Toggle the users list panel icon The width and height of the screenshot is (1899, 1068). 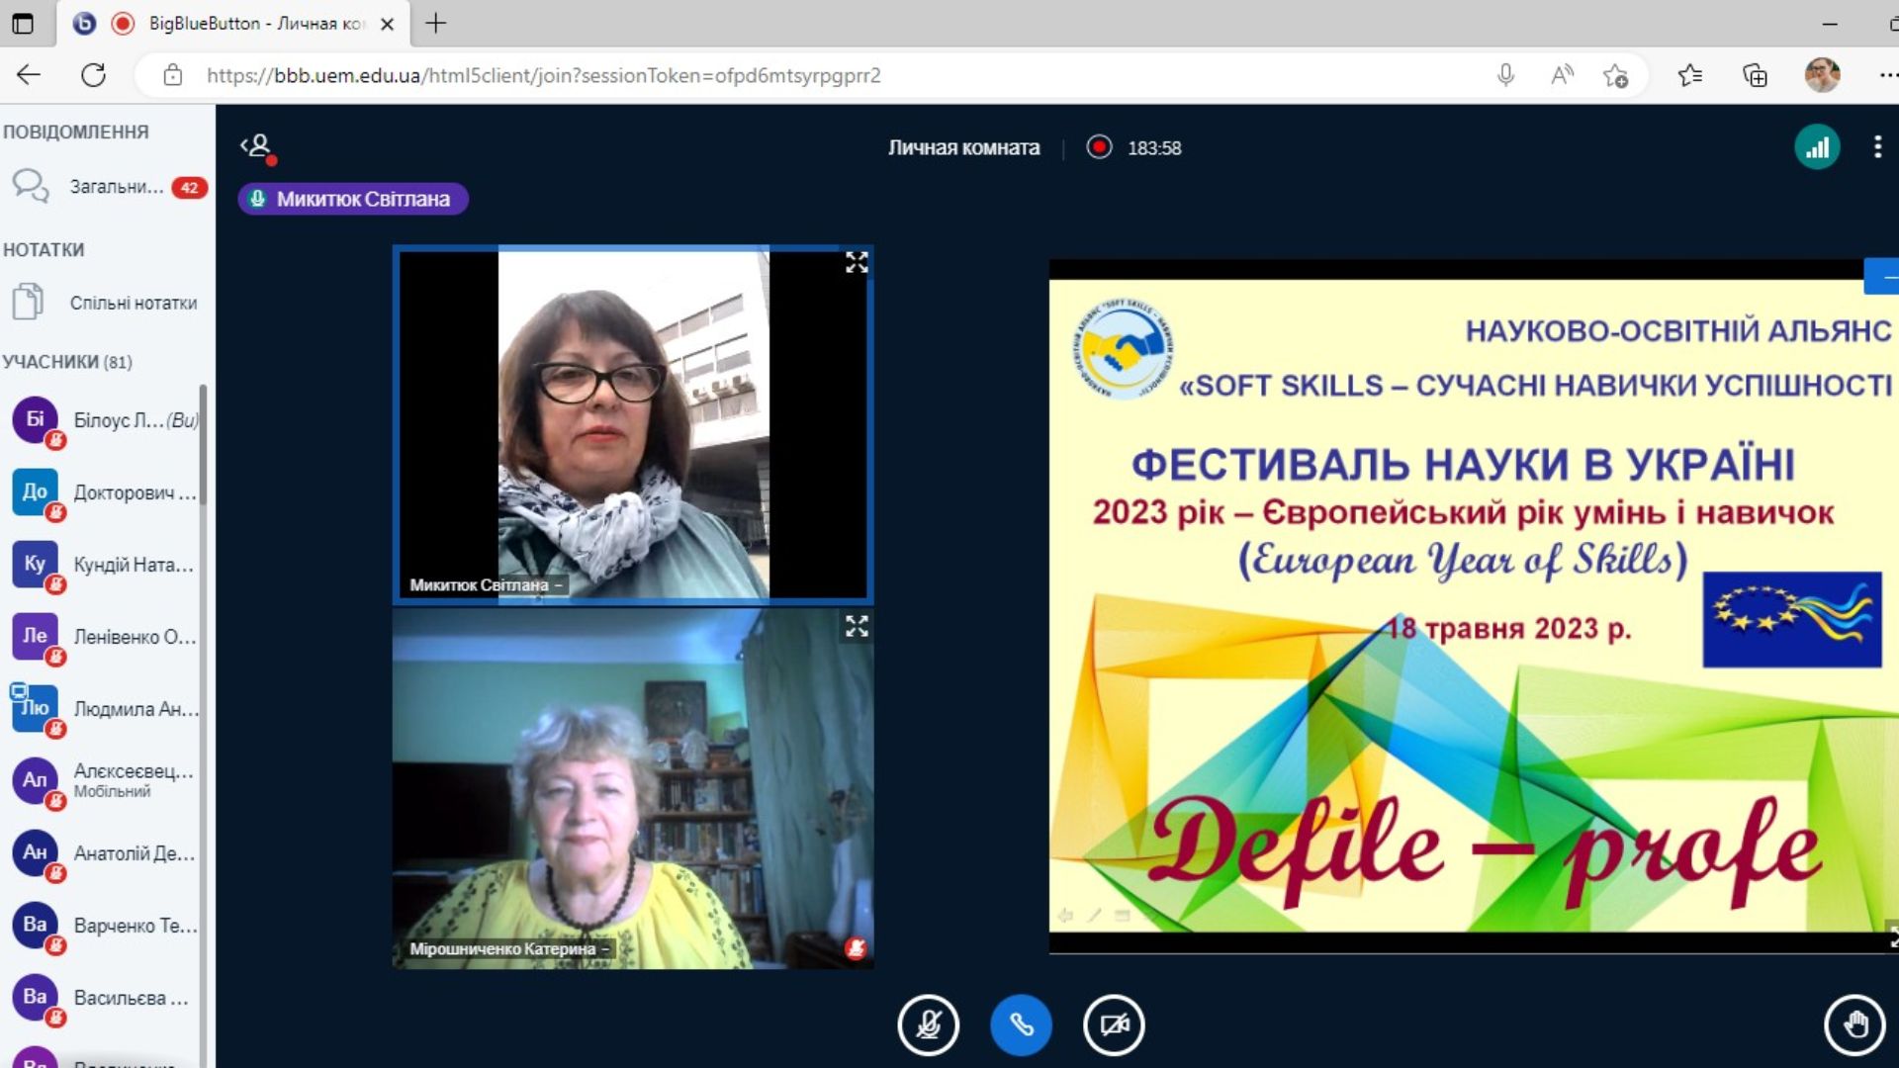(257, 148)
